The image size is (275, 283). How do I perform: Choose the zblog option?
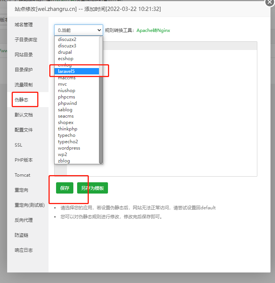pos(64,161)
